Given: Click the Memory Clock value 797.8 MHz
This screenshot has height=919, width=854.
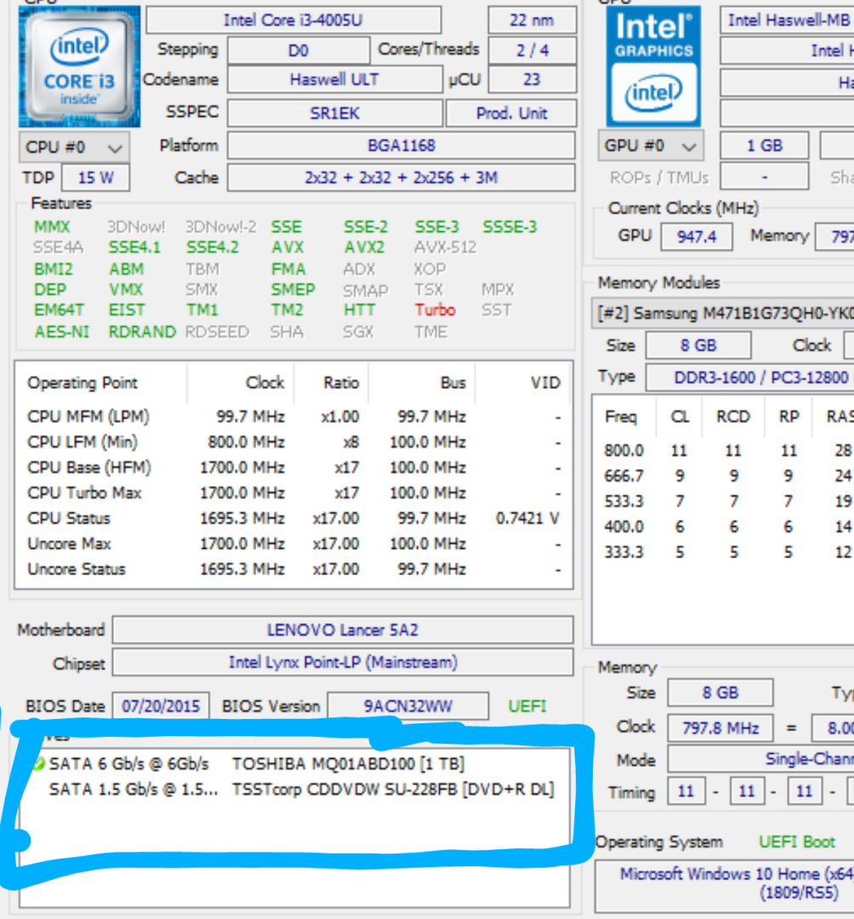Looking at the screenshot, I should 720,728.
